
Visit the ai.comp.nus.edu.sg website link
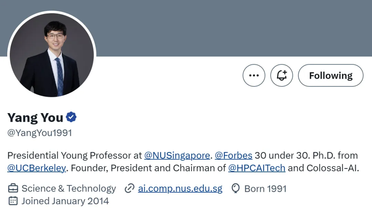click(x=180, y=188)
